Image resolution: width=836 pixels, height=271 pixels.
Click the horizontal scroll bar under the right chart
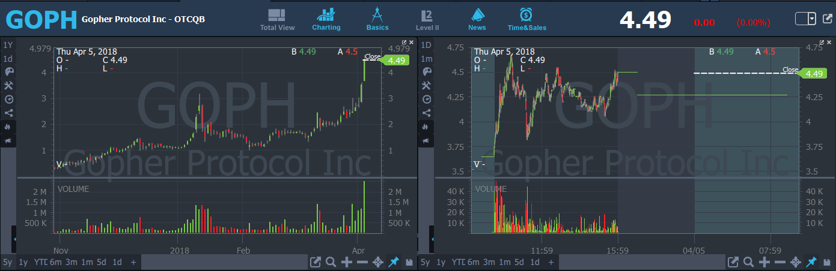pos(642,262)
